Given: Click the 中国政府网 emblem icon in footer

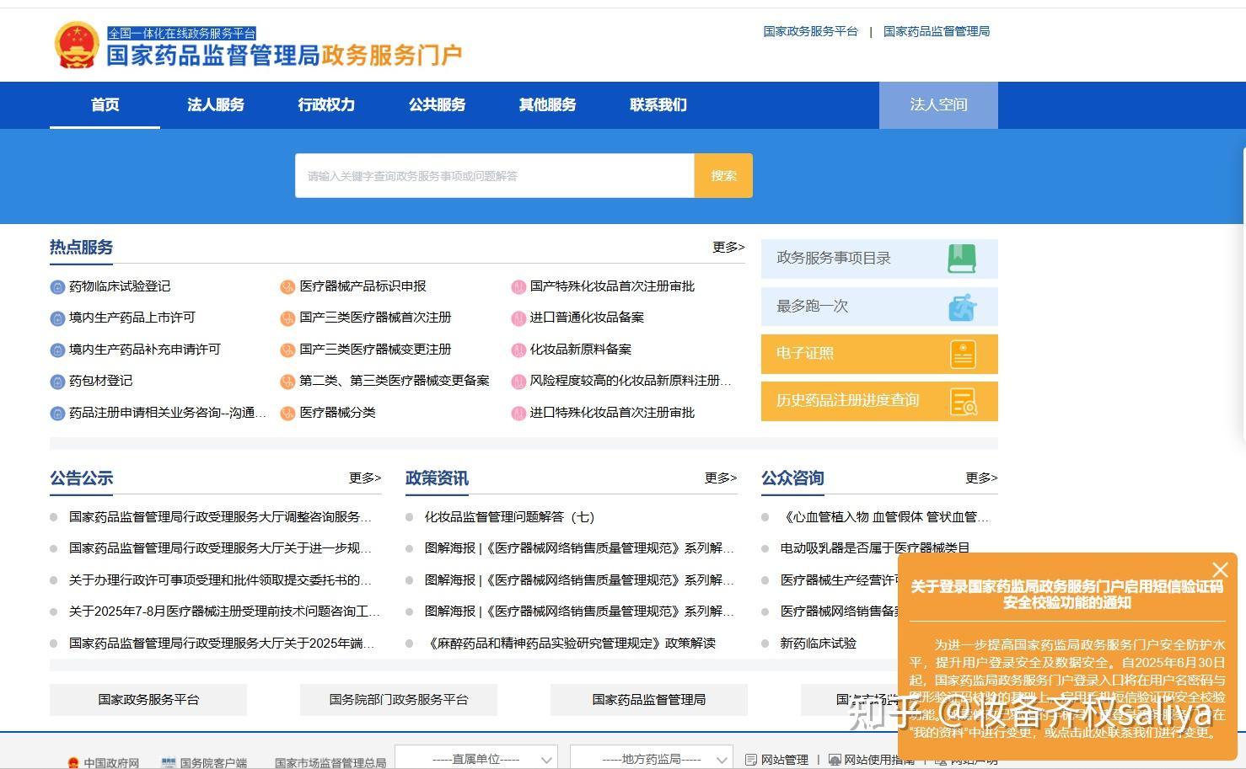Looking at the screenshot, I should click(73, 763).
